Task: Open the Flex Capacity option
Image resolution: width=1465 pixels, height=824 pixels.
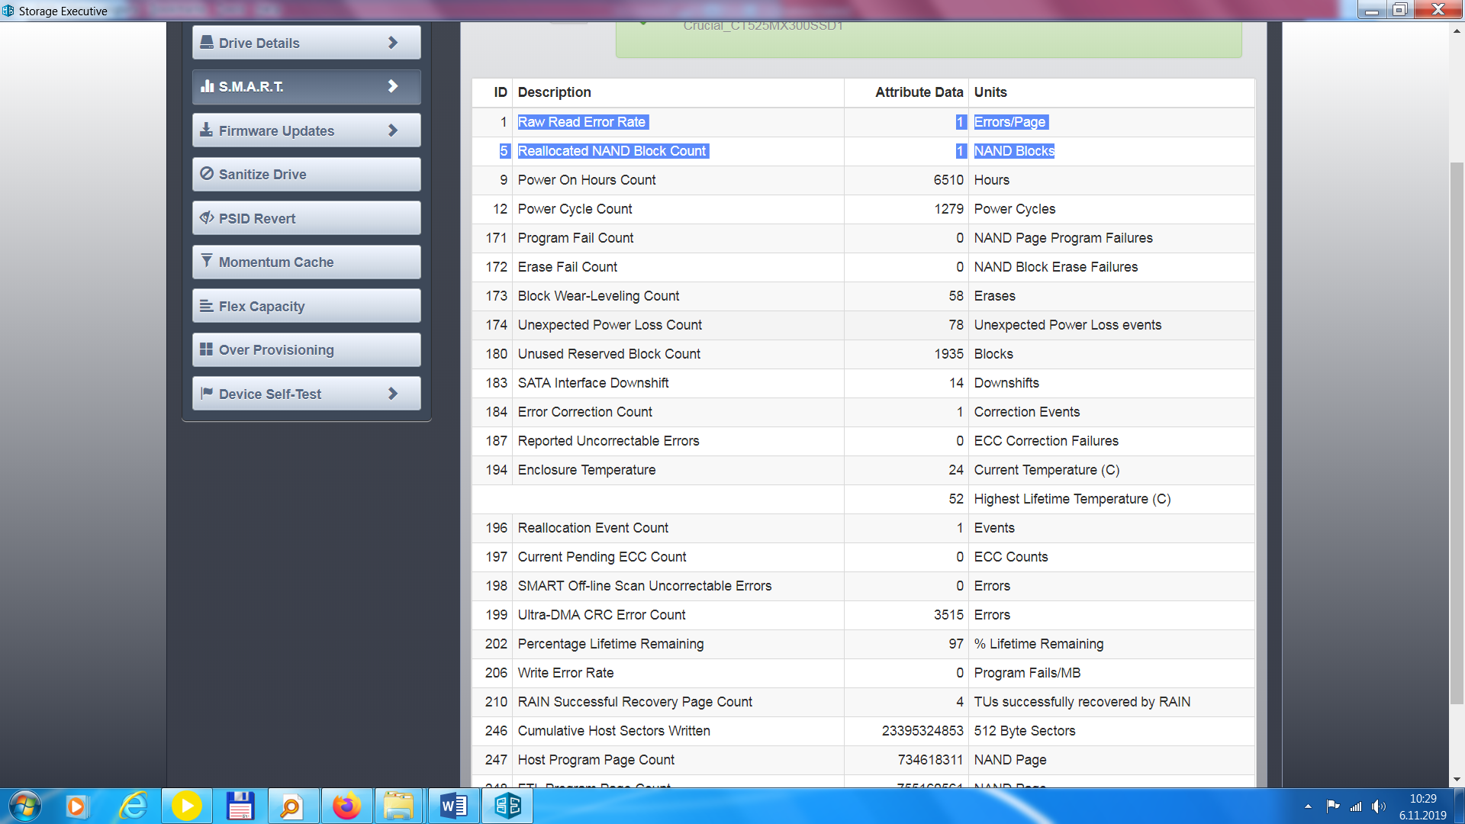Action: tap(306, 306)
